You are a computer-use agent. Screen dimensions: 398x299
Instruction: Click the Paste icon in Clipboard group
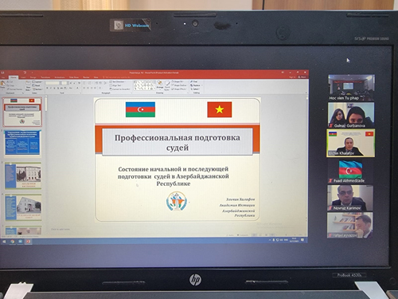(2, 85)
